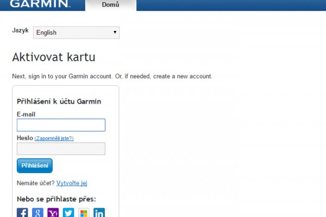Sign in with Facebook icon
The image size is (326, 217).
coord(22,213)
